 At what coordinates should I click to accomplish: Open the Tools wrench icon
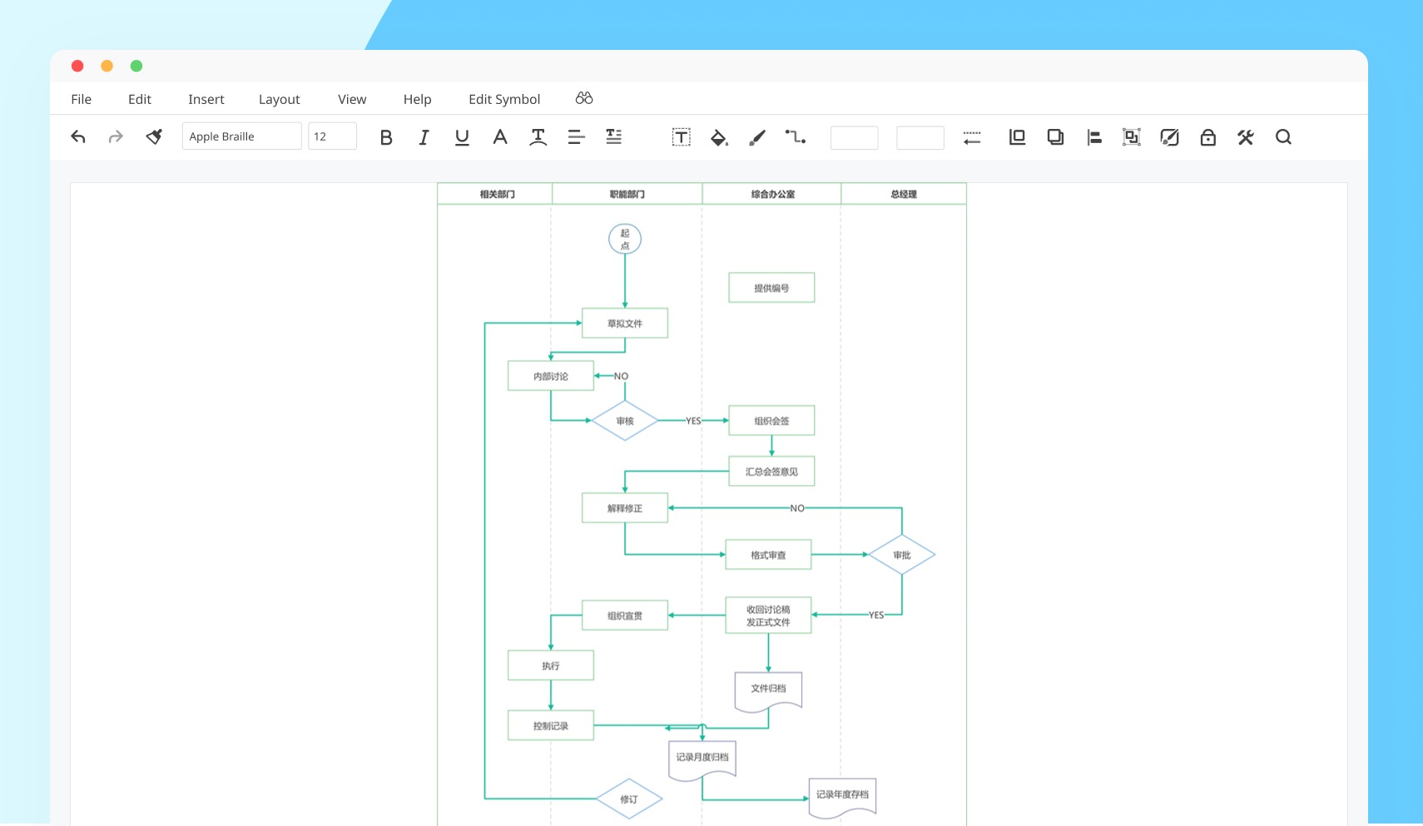point(1246,137)
